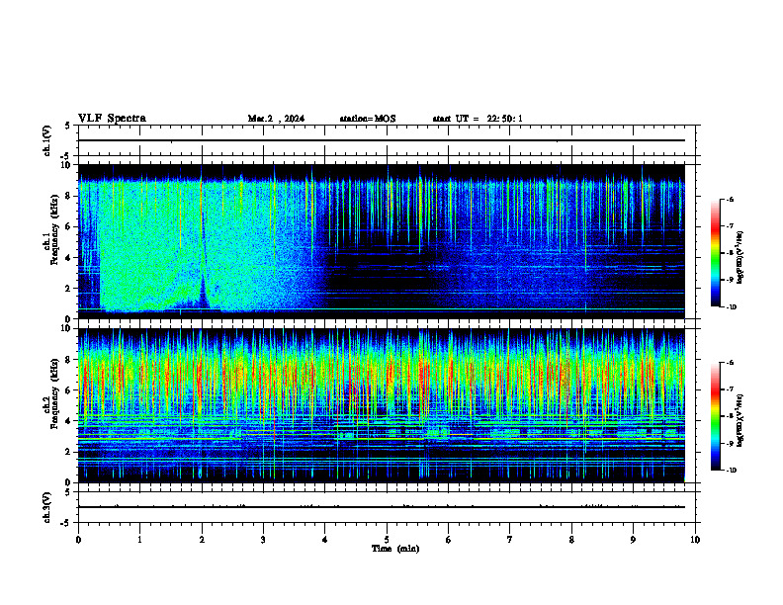Select the "start UT = 22:50: 1" text
This screenshot has height=605, width=783.
click(x=478, y=119)
